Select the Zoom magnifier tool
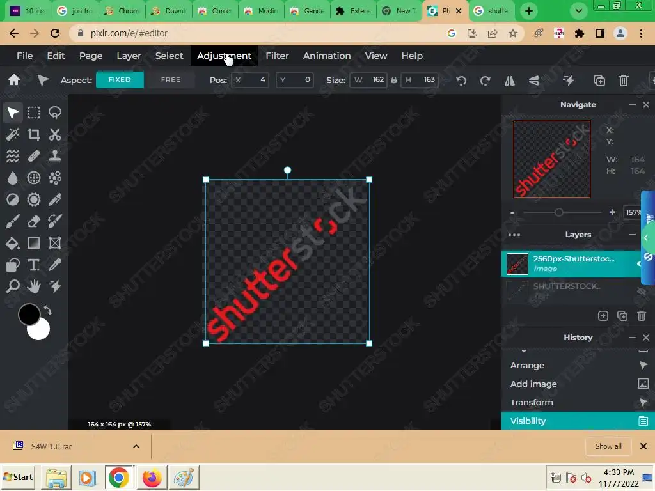The image size is (655, 491). [13, 286]
